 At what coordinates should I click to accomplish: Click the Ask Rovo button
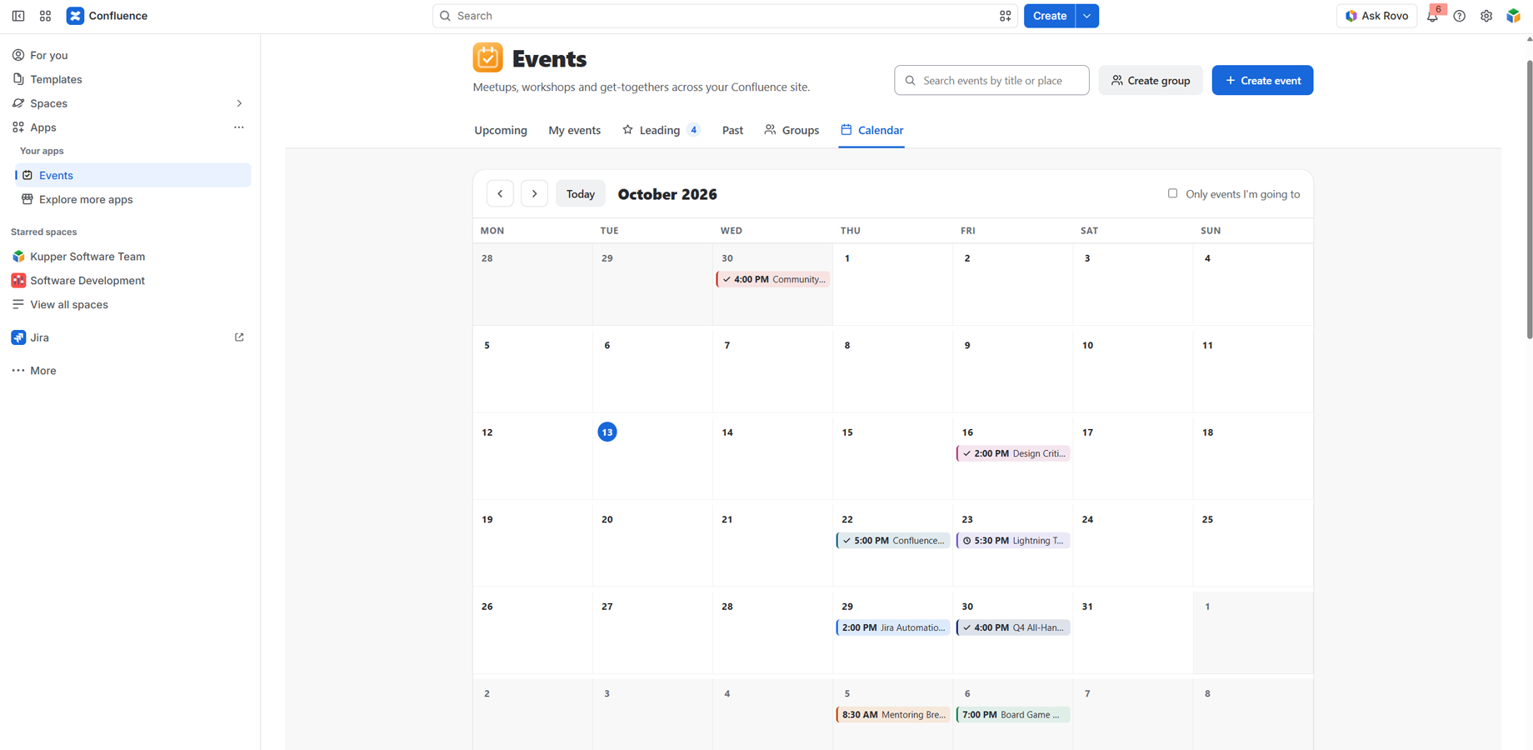pos(1376,16)
